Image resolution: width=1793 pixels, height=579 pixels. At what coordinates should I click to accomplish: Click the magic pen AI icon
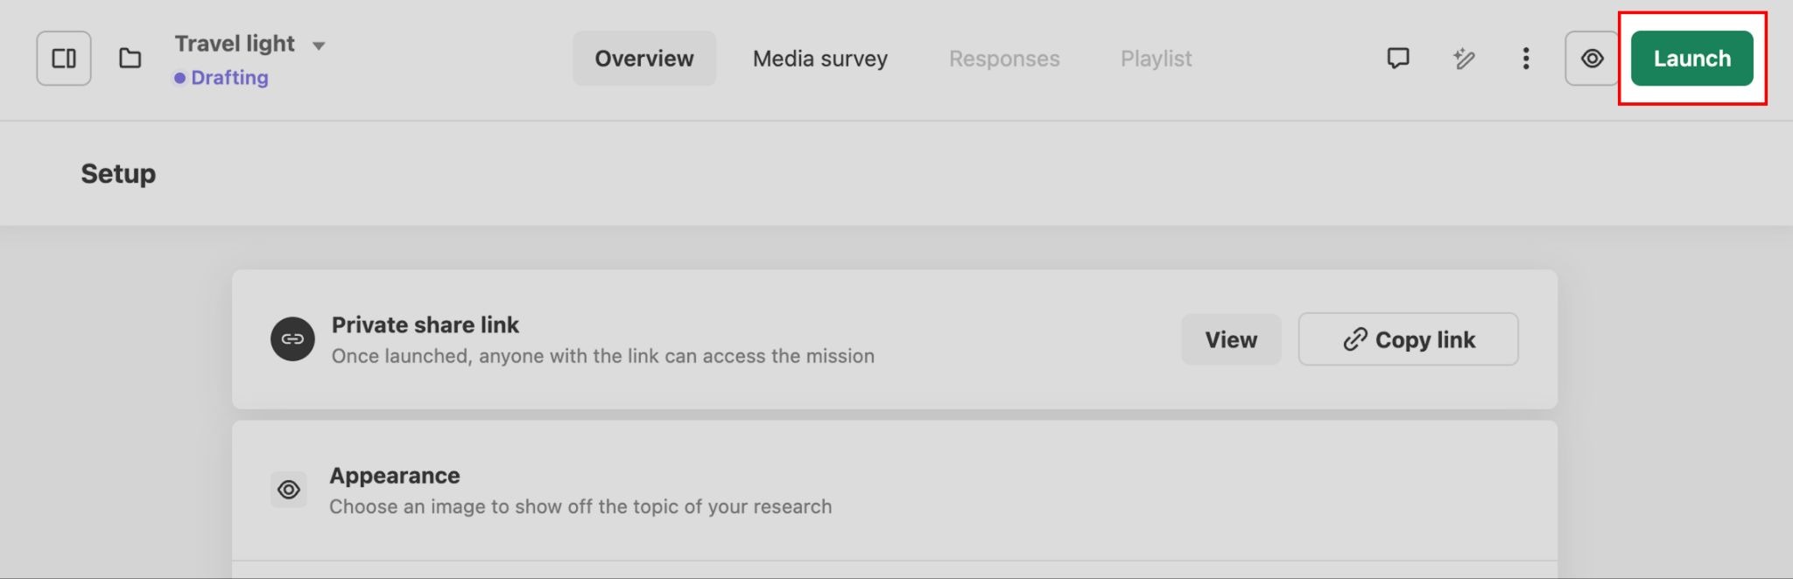click(1463, 59)
